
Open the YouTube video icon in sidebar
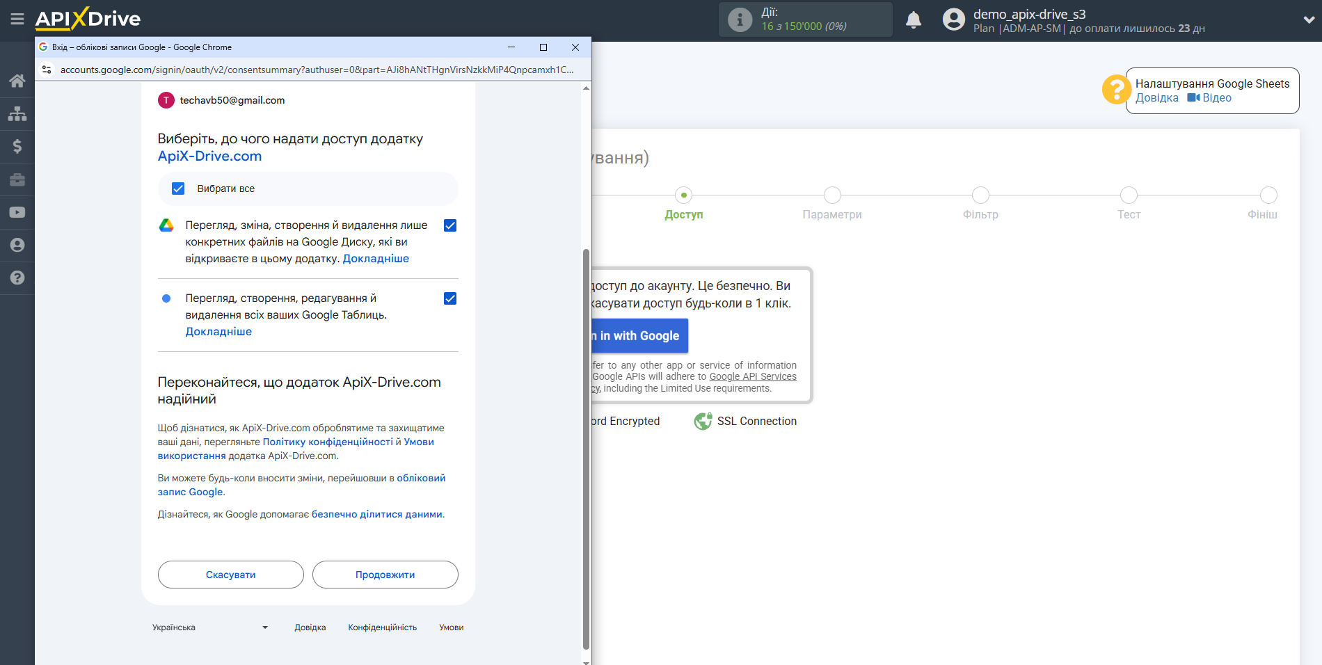point(17,212)
